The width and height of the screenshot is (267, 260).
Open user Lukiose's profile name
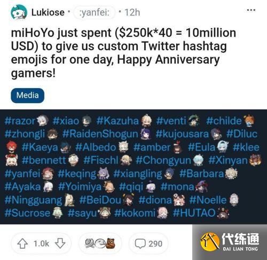tap(48, 12)
